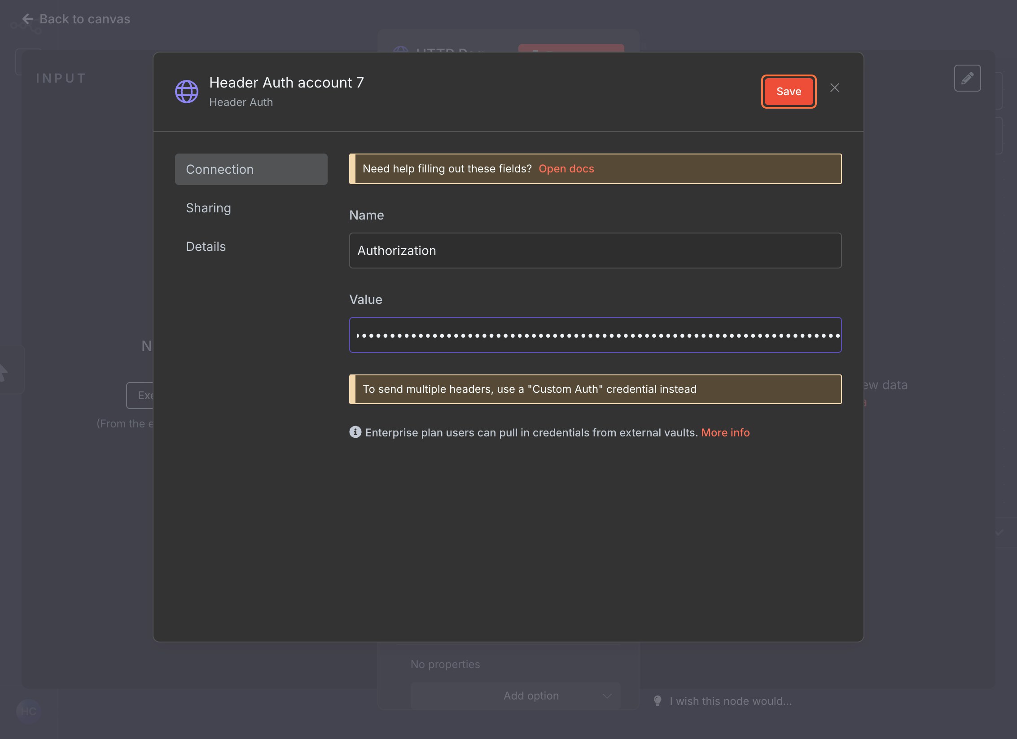Viewport: 1017px width, 739px height.
Task: Close the credential dialog with X
Action: pyautogui.click(x=834, y=88)
